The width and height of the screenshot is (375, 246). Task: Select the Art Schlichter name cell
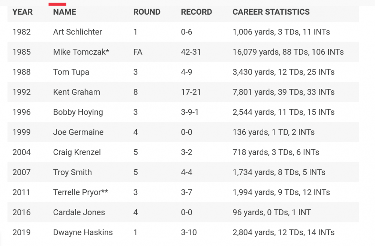(78, 32)
